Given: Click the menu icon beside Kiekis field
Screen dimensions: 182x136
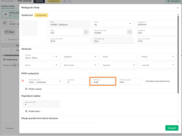Looking at the screenshot, I should [86, 32].
